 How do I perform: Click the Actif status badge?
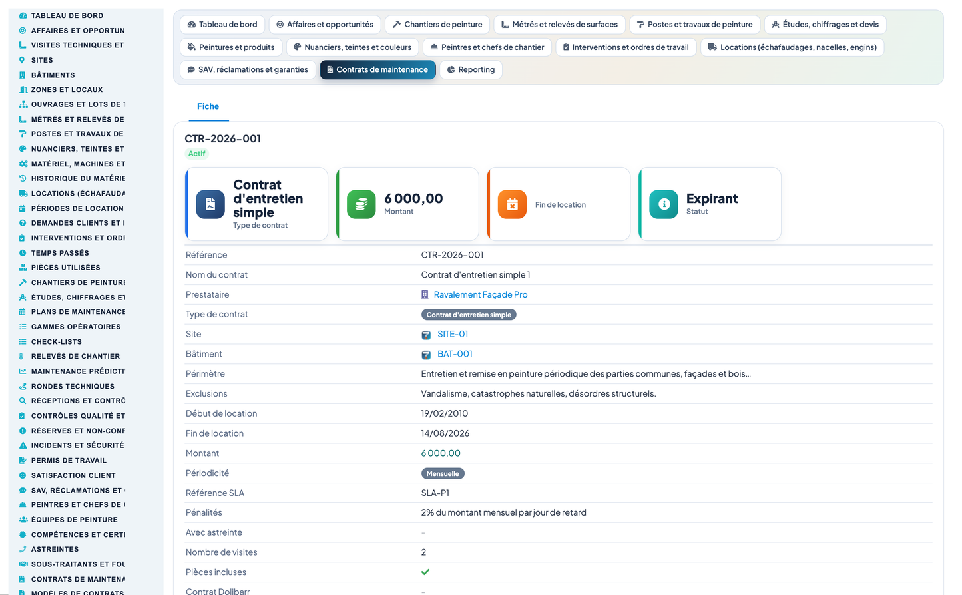tap(197, 154)
